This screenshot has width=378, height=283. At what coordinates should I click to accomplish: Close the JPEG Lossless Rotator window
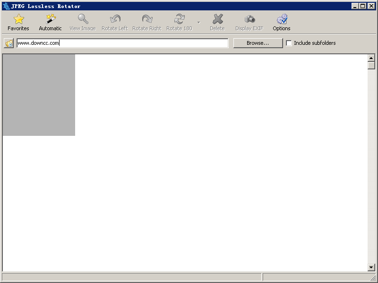[x=371, y=6]
